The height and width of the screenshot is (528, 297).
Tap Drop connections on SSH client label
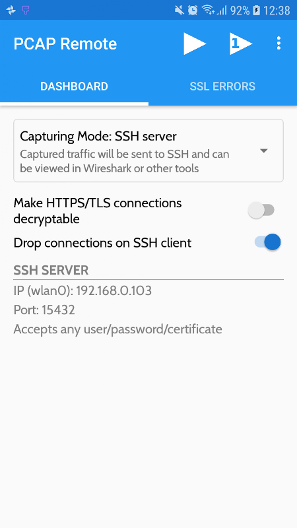pos(102,243)
